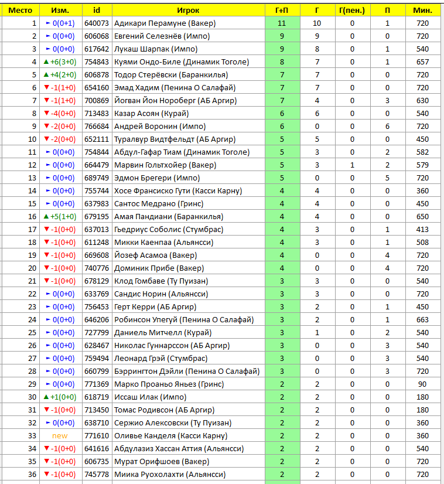This screenshot has height=484, width=444.
Task: Select Эмад Хадим (Пенина О Салафай)
Action: click(x=175, y=88)
